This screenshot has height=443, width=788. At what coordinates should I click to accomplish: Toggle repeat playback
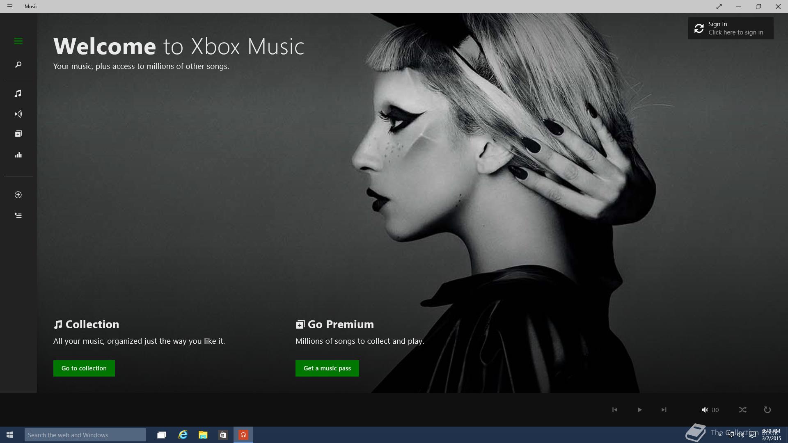[767, 410]
